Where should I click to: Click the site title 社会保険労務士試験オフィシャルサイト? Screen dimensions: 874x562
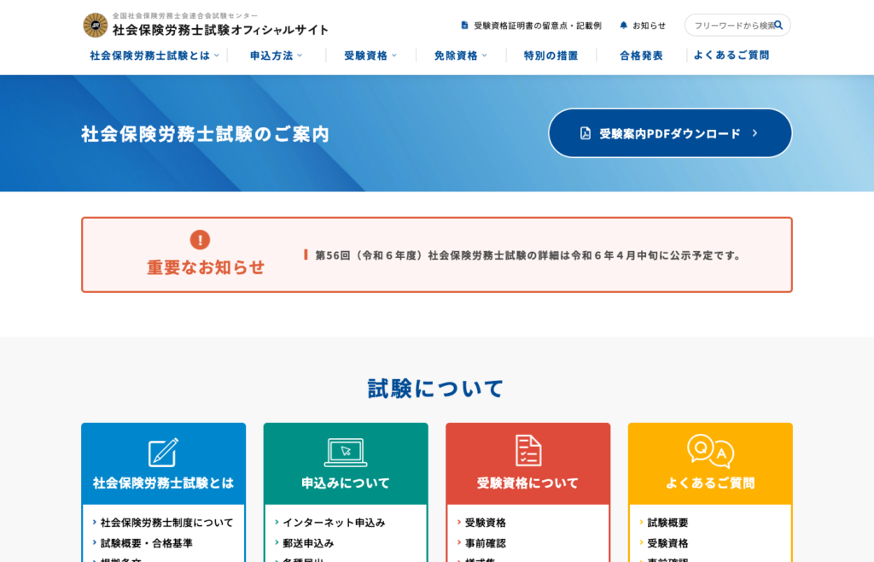pyautogui.click(x=220, y=30)
